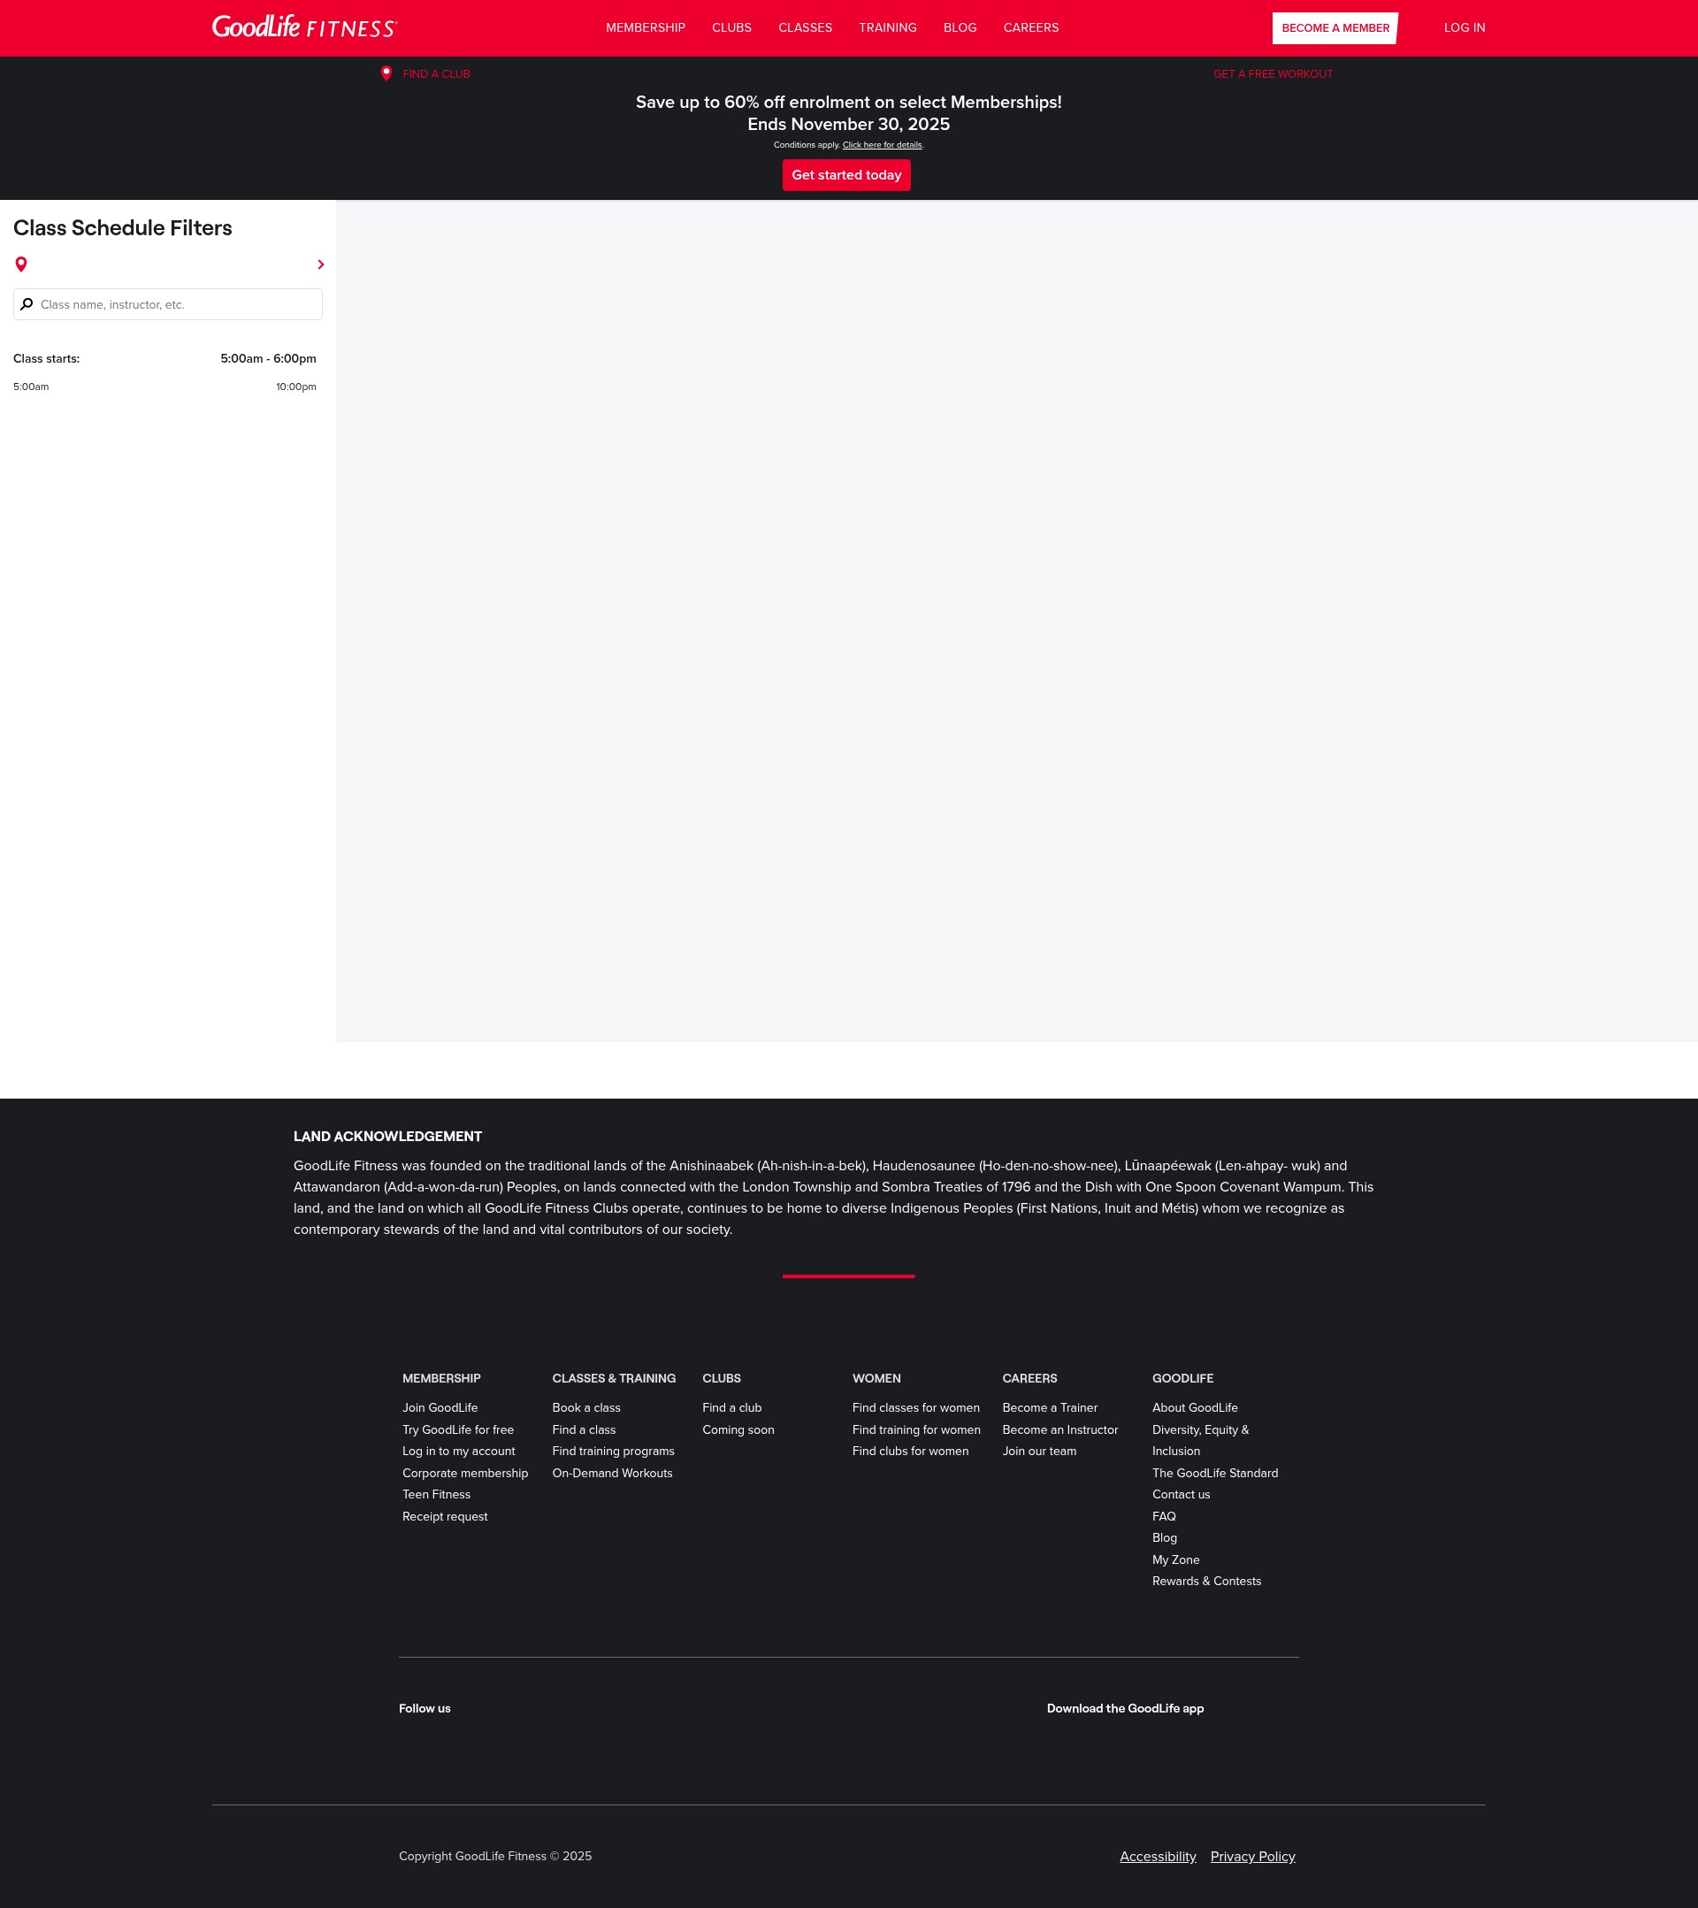Open the Clubs menu
1698x1908 pixels.
pyautogui.click(x=730, y=28)
